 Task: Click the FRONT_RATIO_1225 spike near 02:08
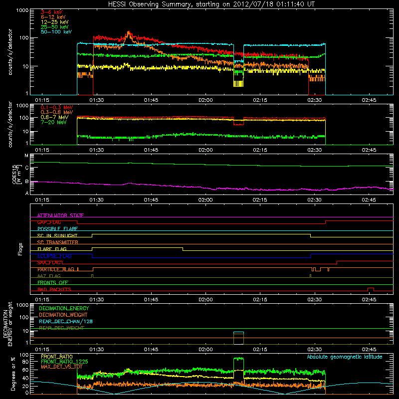click(238, 359)
